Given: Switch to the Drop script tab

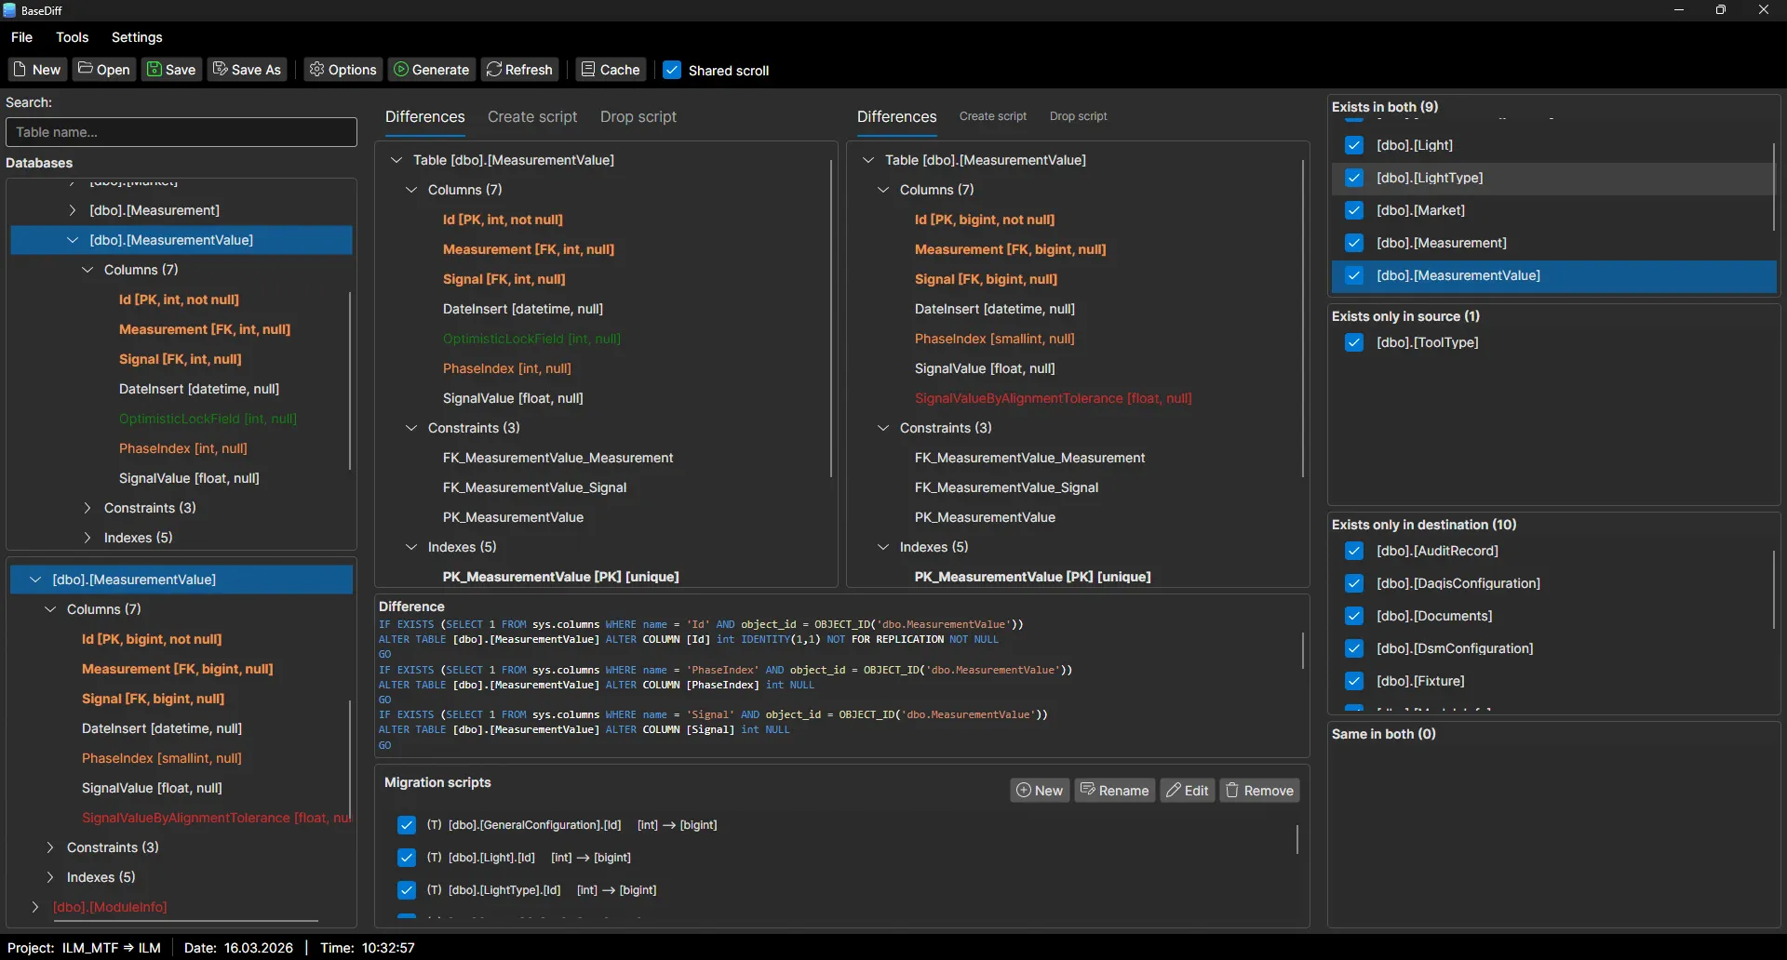Looking at the screenshot, I should [x=638, y=116].
